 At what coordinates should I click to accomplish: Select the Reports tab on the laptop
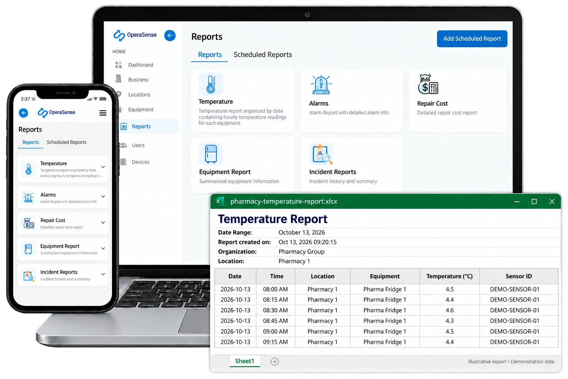pyautogui.click(x=210, y=55)
